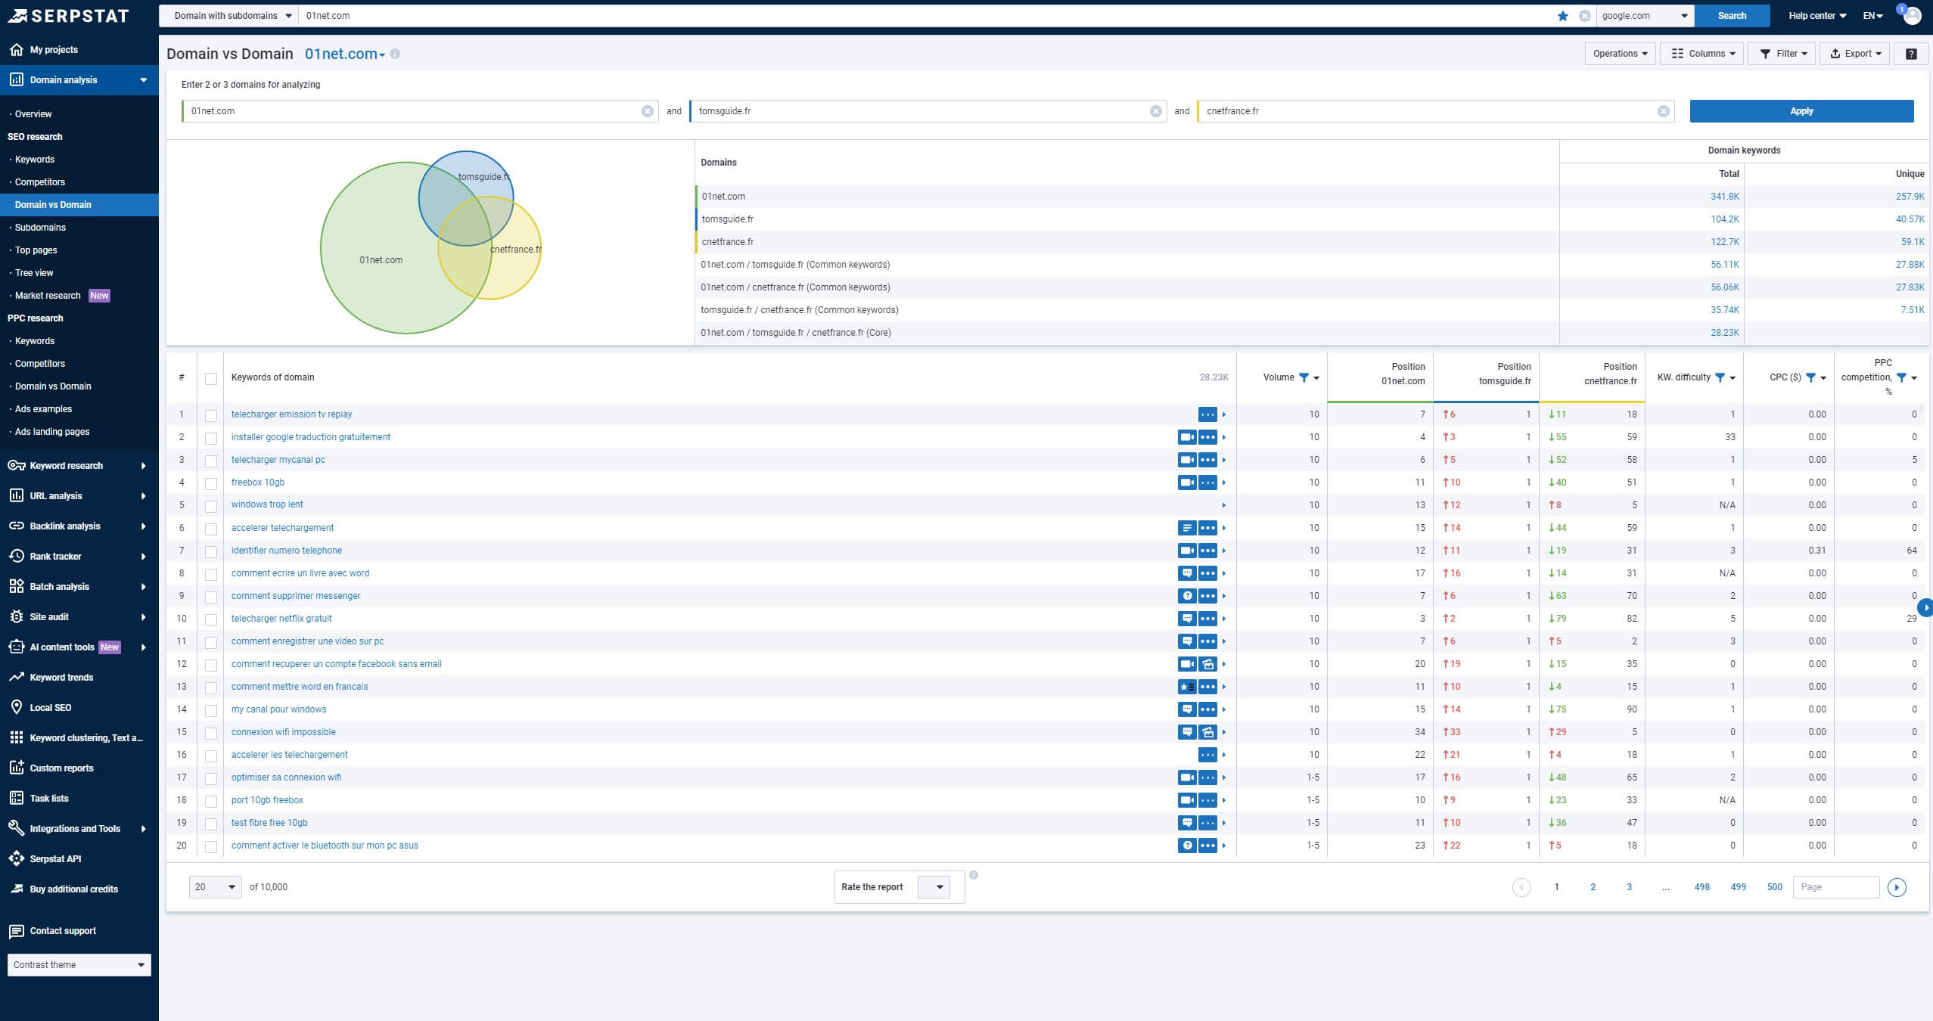Open the Rate the report dropdown
1933x1021 pixels.
pos(934,887)
